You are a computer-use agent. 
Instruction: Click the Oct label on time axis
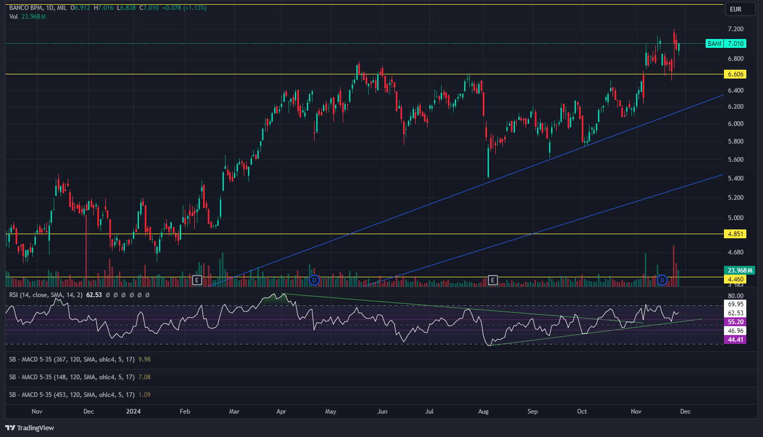582,412
